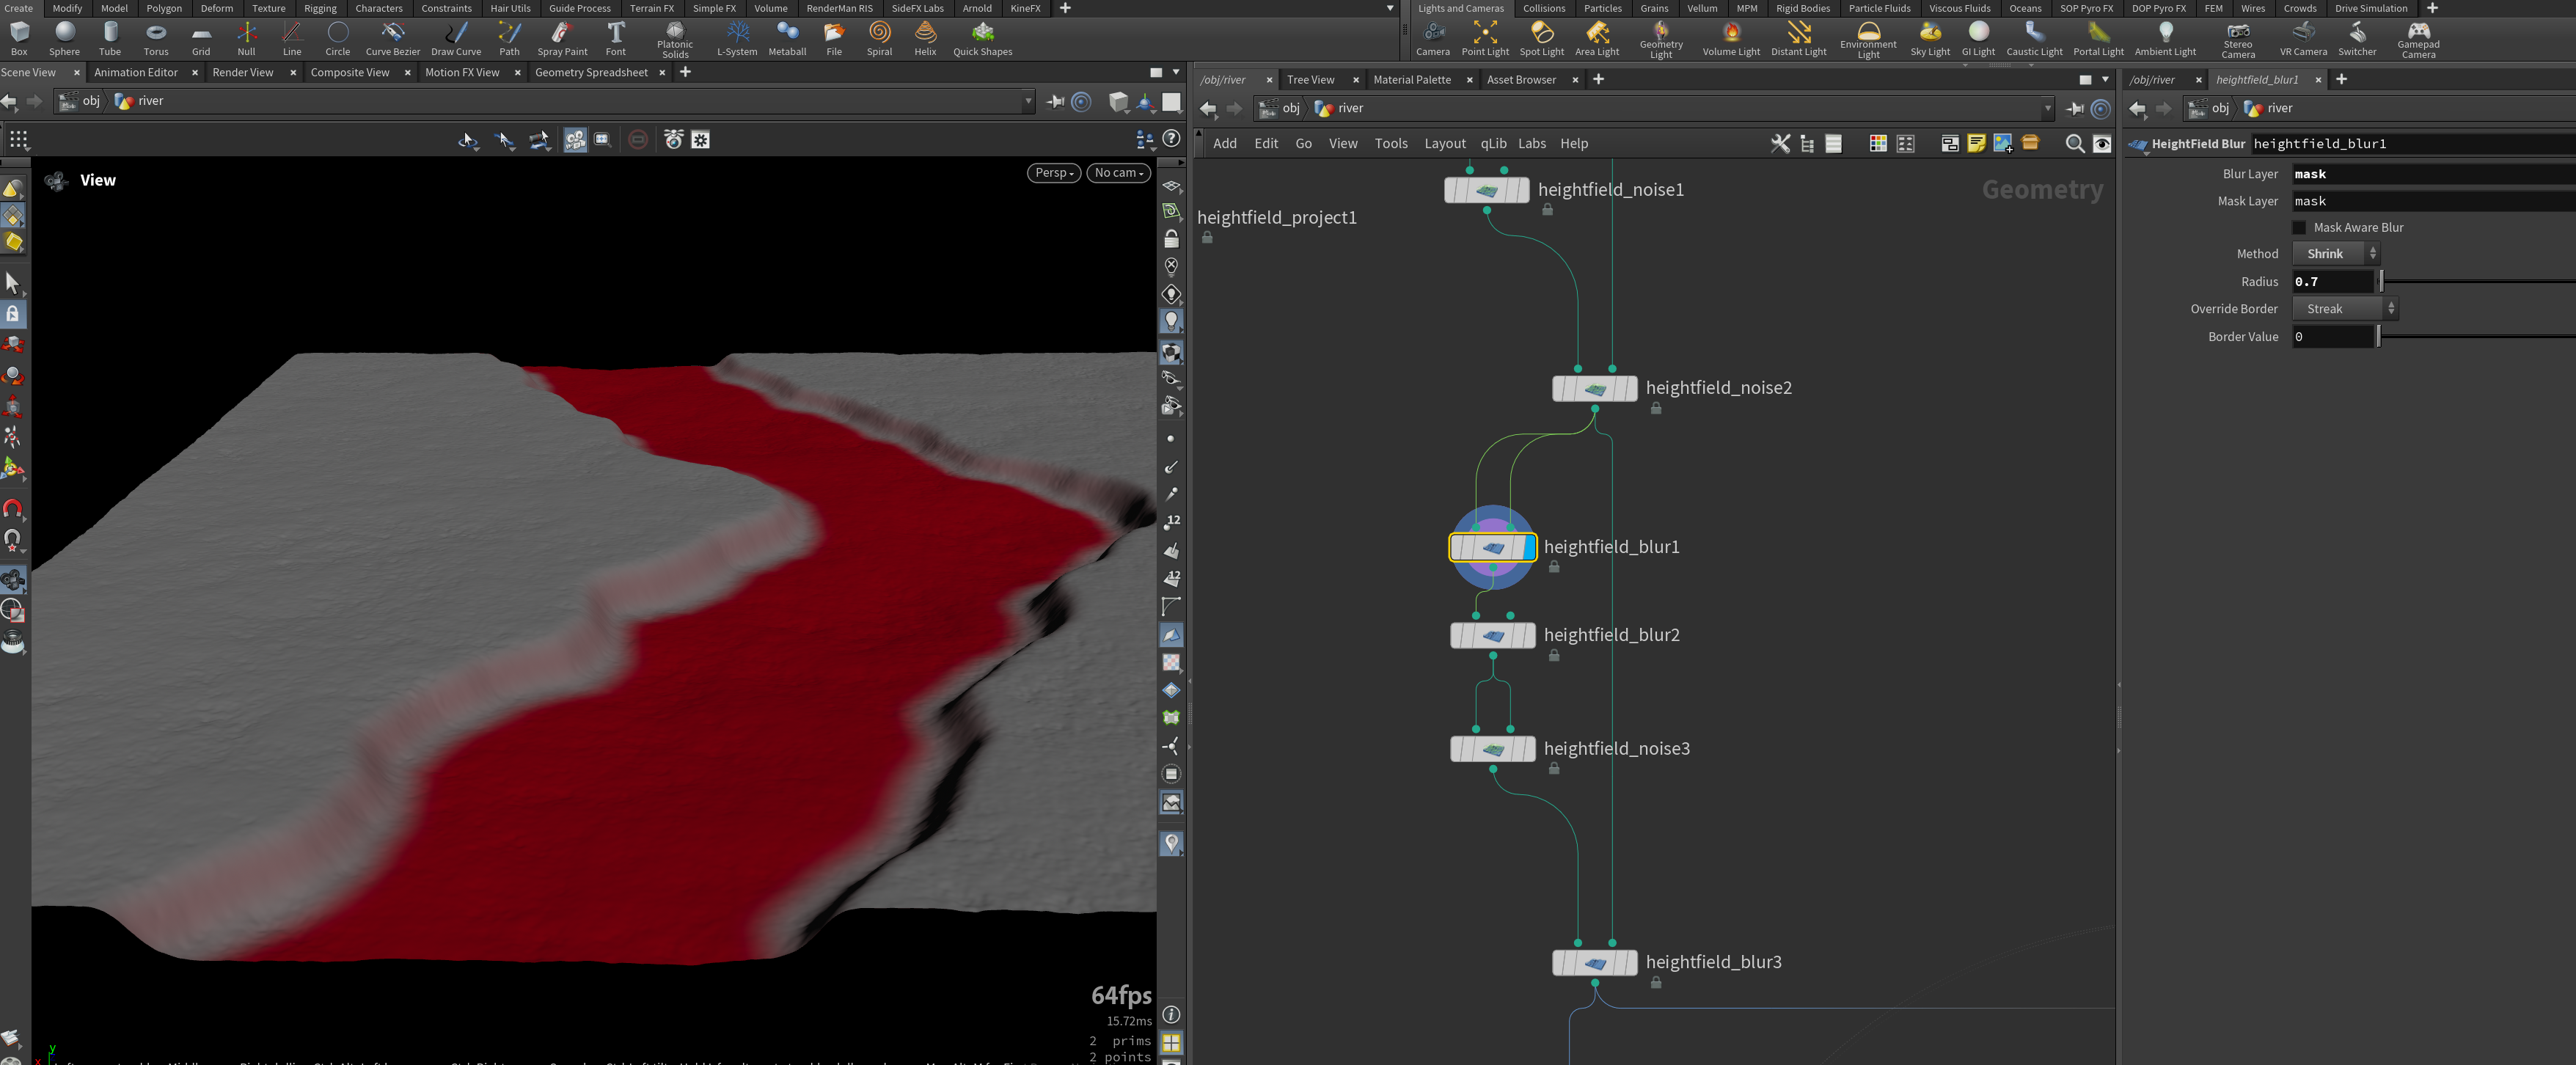Select the Metaball shelf tool

point(787,39)
